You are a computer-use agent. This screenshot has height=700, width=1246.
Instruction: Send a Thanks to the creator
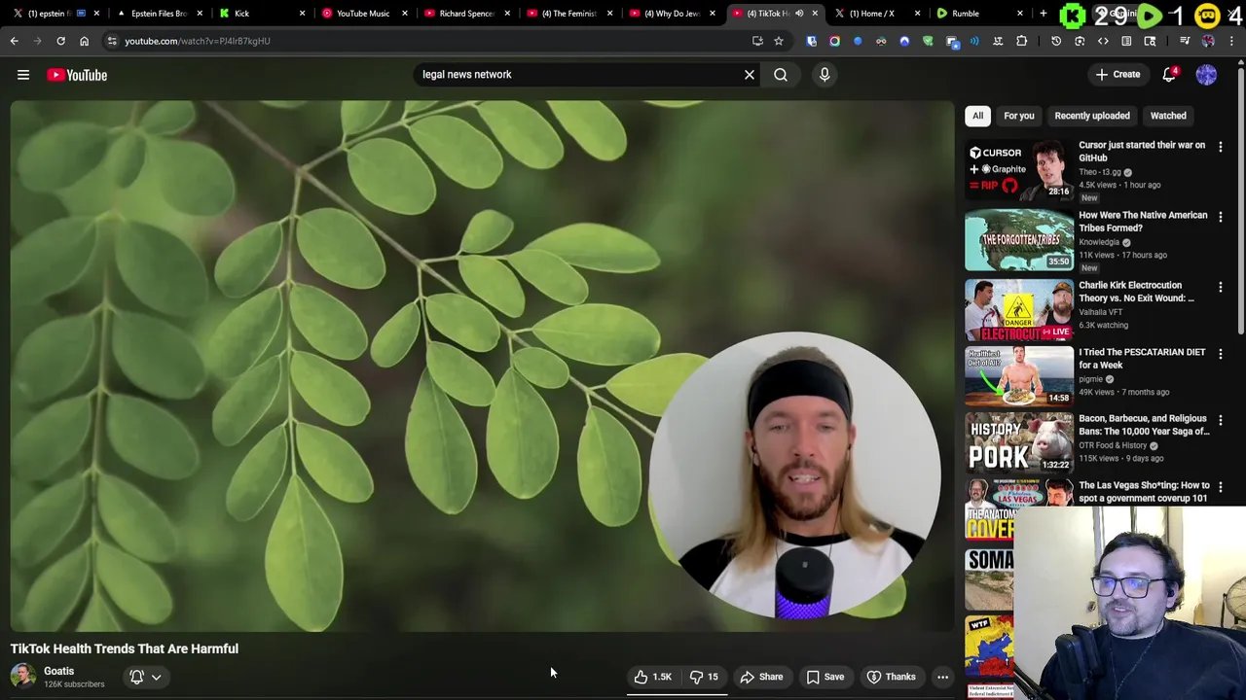892,677
